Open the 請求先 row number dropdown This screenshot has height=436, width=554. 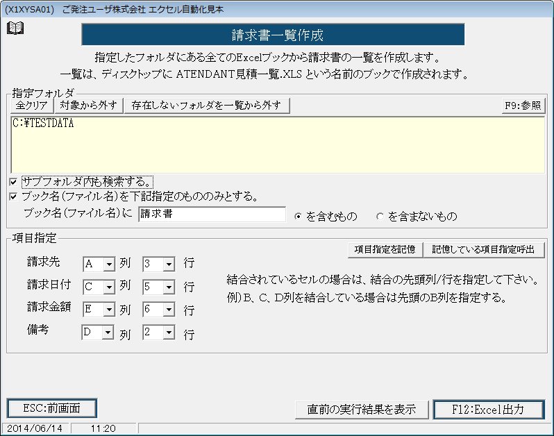pos(168,265)
